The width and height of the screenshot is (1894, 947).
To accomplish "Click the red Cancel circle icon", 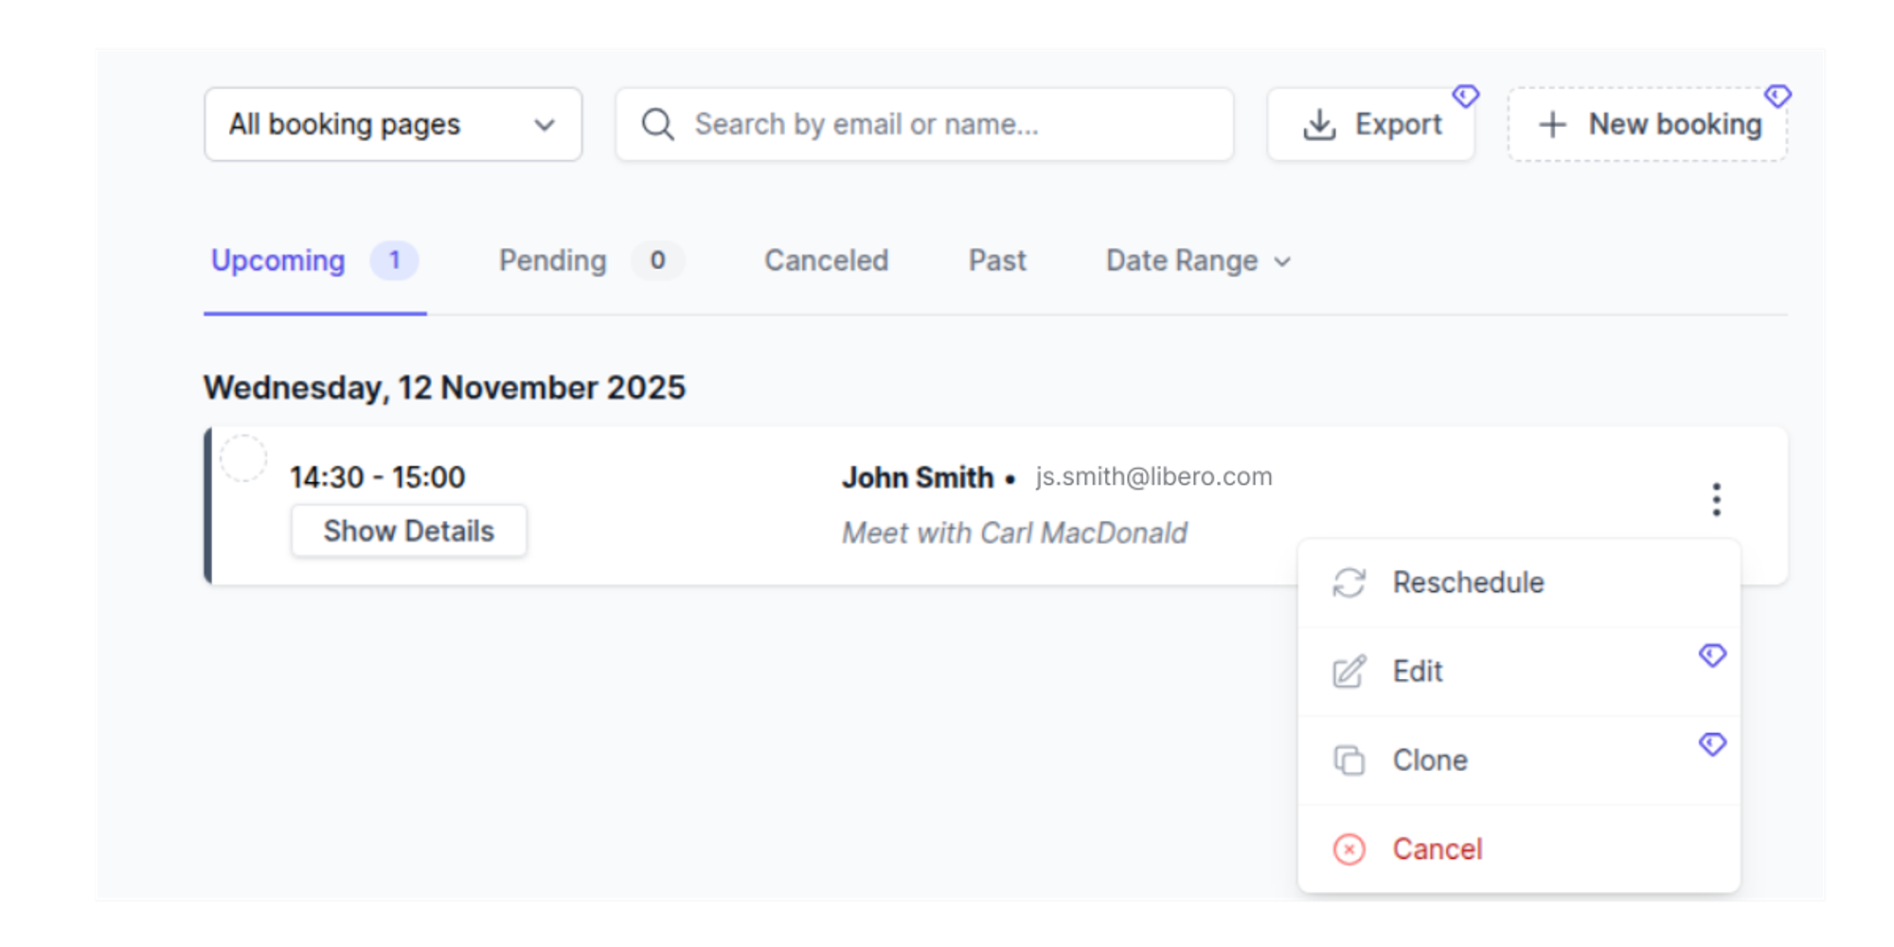I will click(x=1349, y=849).
